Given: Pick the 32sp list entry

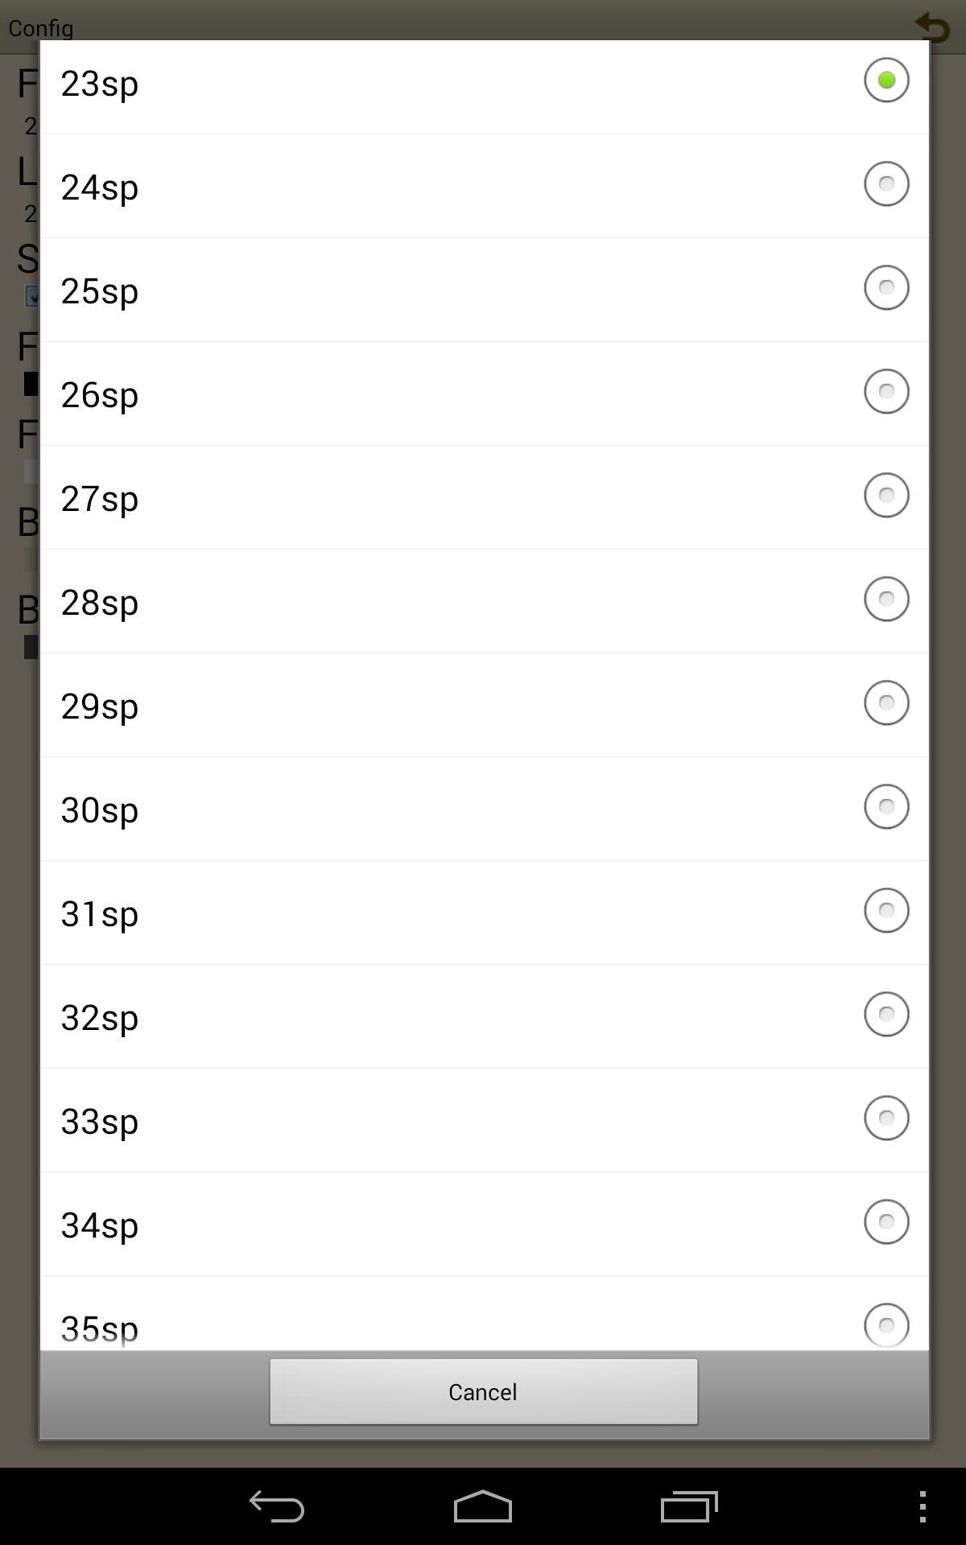Looking at the screenshot, I should 485,1016.
